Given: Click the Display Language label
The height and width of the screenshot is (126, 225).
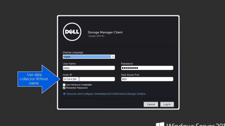Looking at the screenshot, I should [x=73, y=52].
